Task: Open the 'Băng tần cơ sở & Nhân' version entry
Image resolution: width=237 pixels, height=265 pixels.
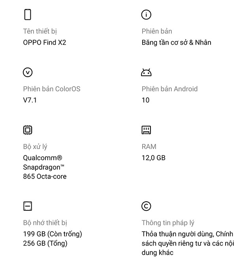Action: 176,42
